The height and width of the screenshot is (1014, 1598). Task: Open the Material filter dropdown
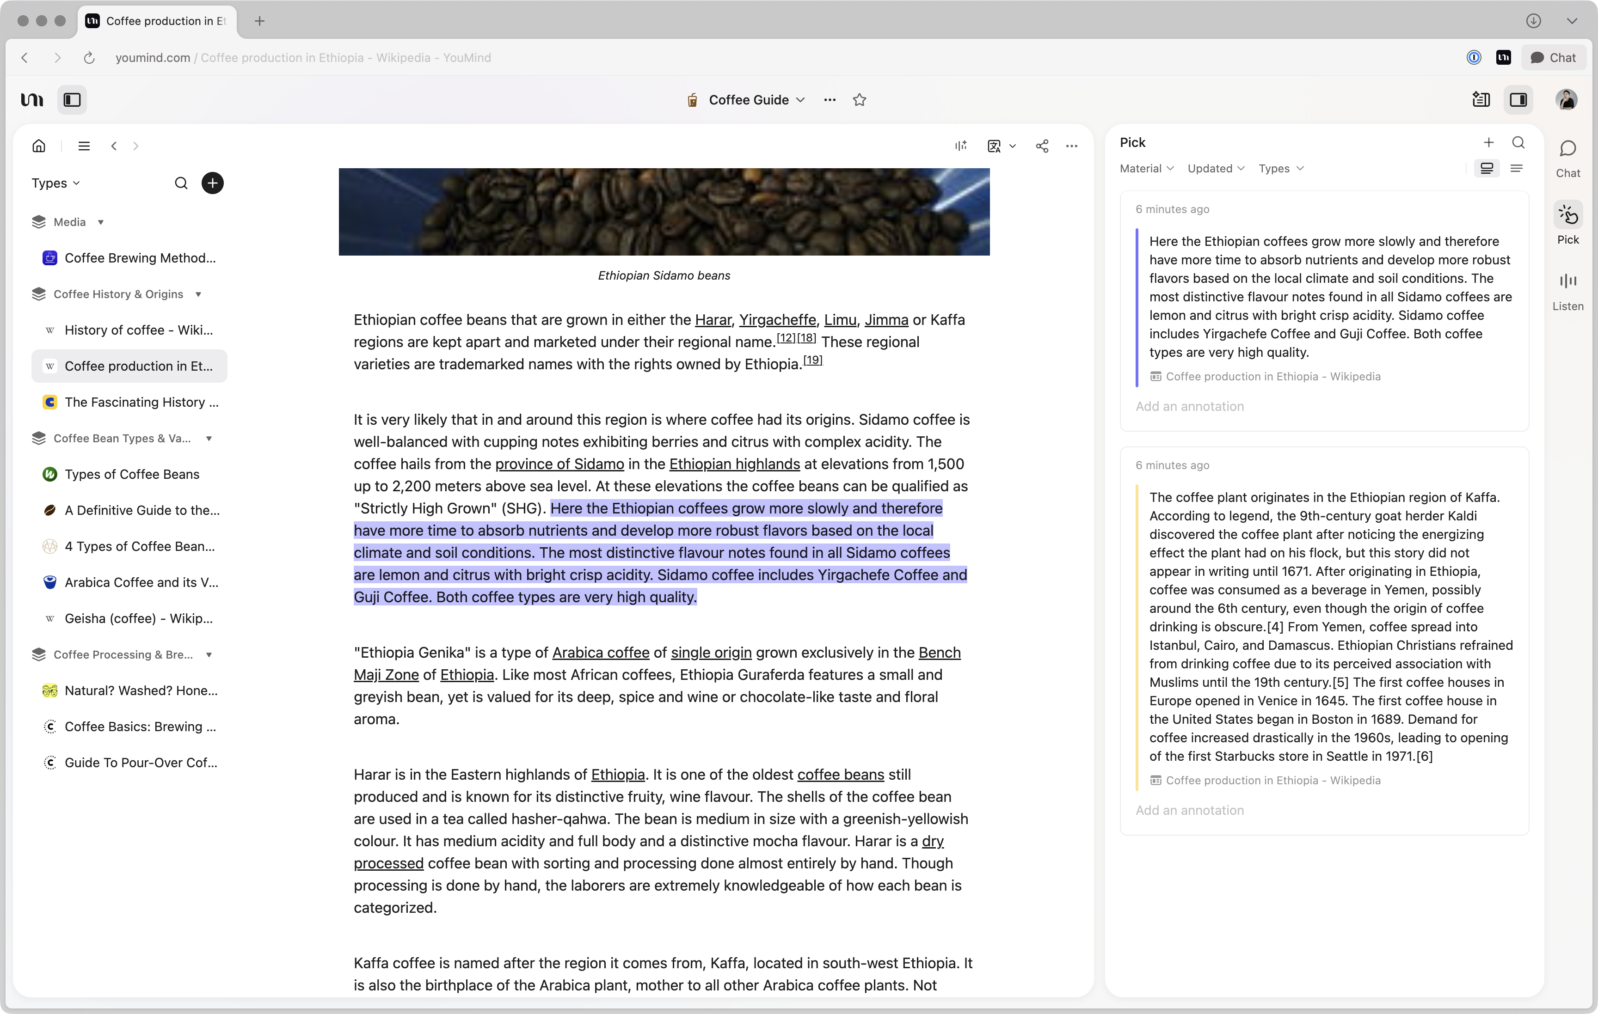(1146, 168)
